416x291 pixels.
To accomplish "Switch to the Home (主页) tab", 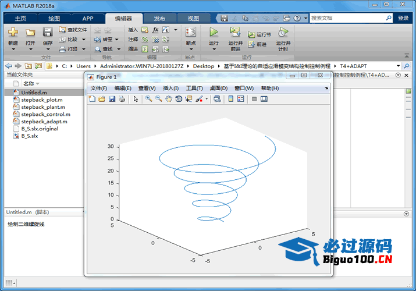I will coord(20,19).
